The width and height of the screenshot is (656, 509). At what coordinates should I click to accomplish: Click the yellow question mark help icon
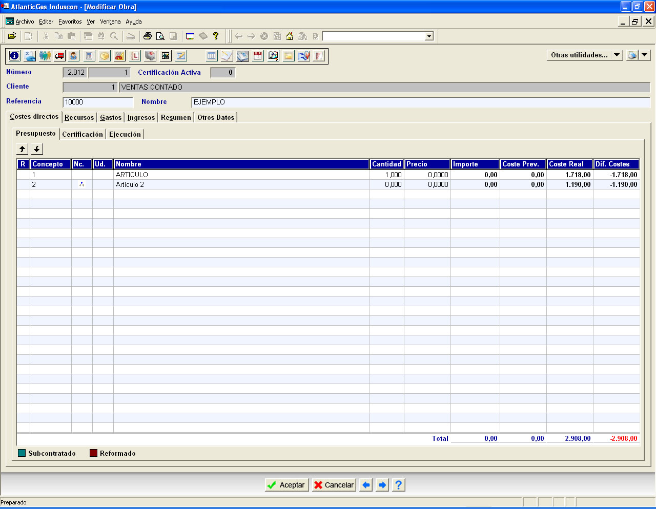click(x=216, y=36)
